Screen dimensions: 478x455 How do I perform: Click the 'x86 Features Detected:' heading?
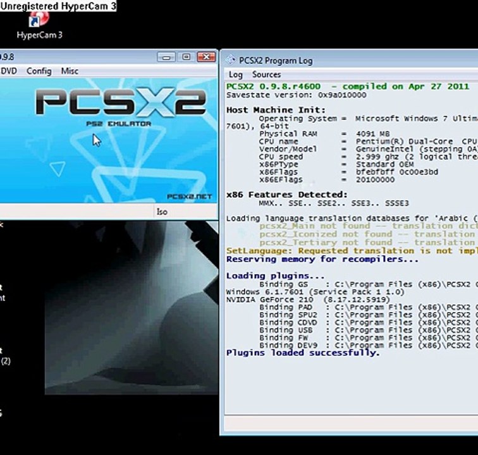coord(287,195)
